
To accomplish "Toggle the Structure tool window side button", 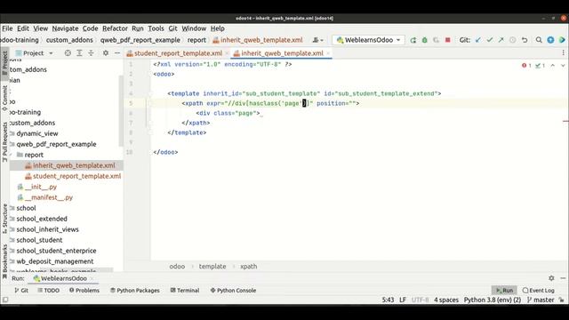I will pyautogui.click(x=4, y=218).
